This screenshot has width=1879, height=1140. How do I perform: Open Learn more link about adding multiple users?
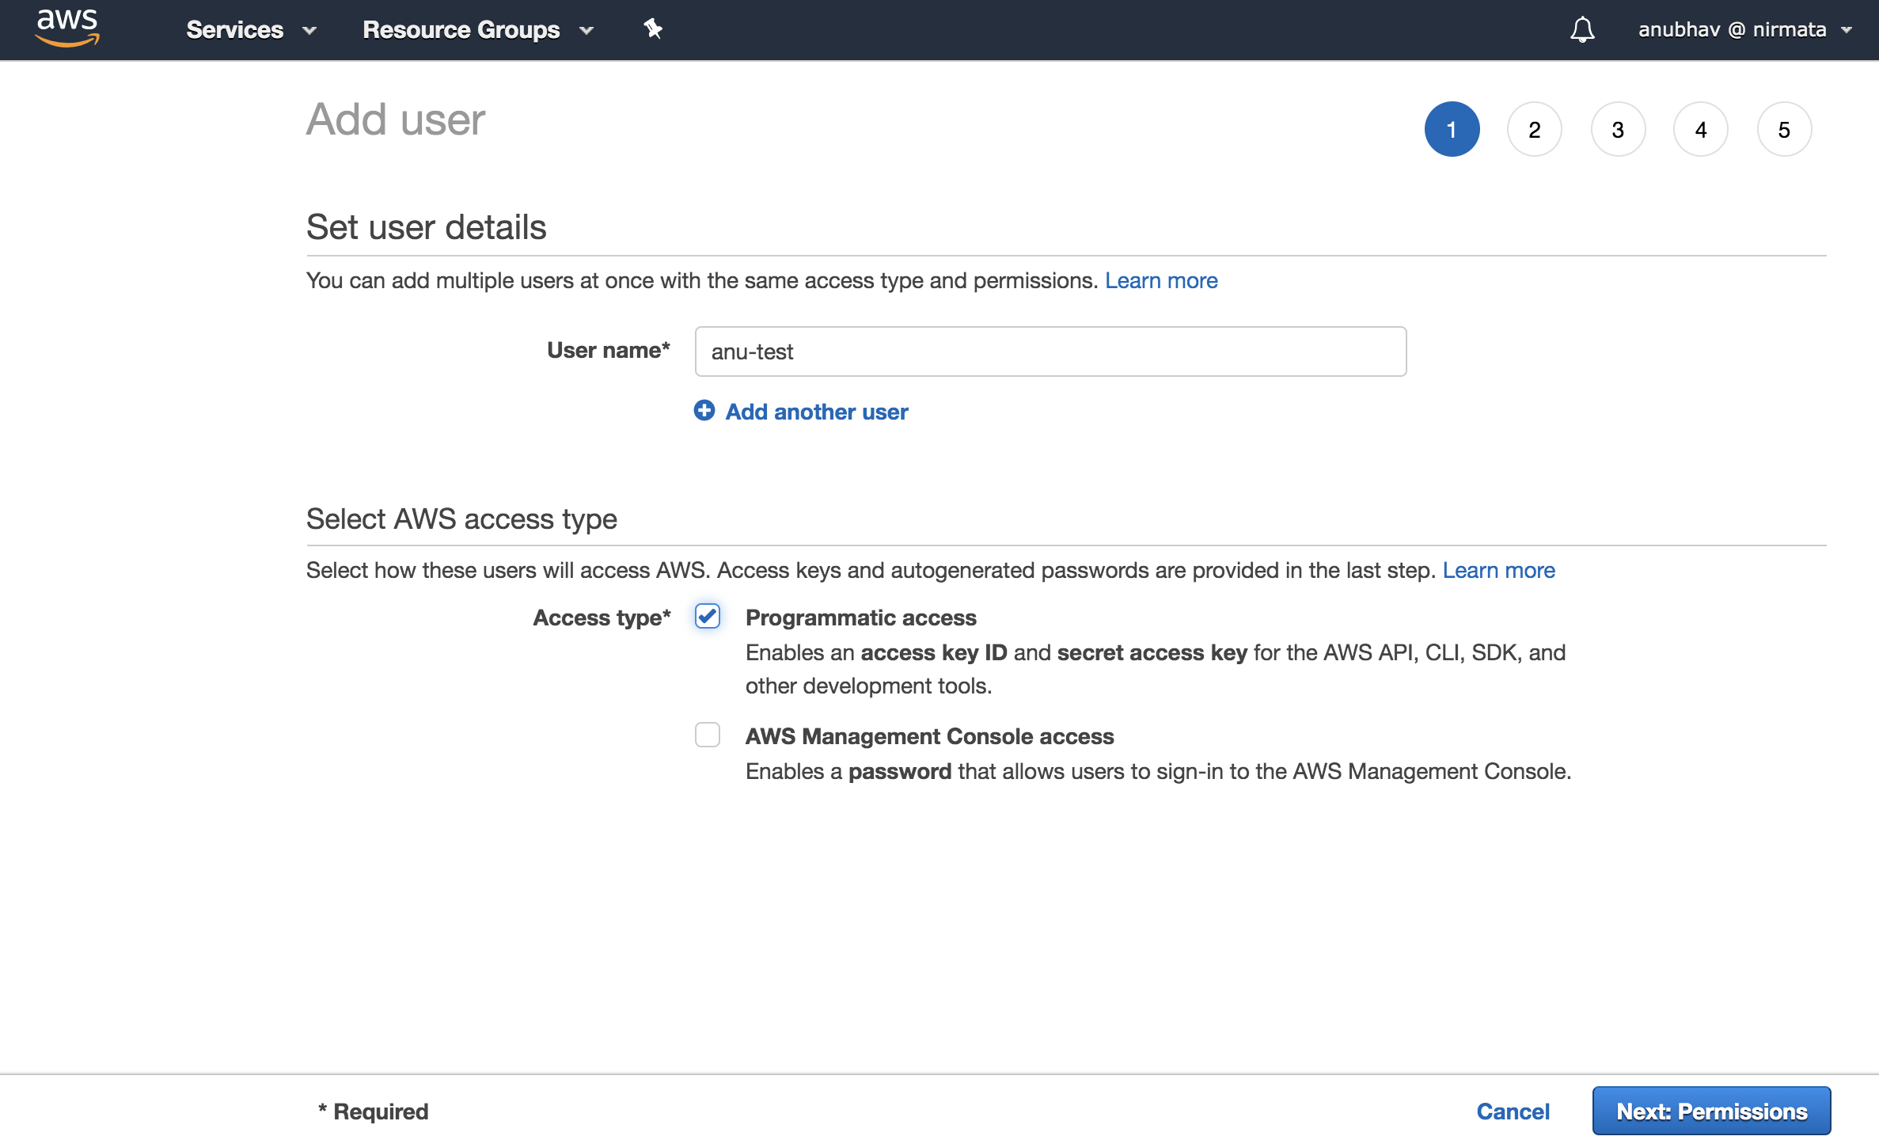click(x=1161, y=280)
